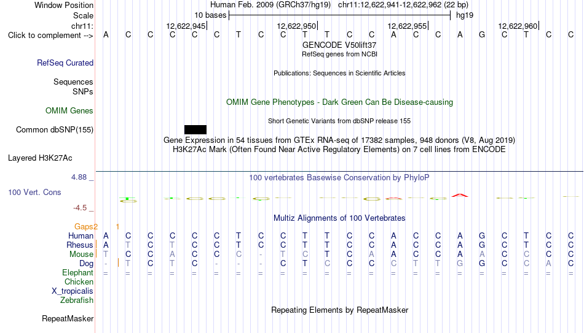
Task: Select the Zebrafish species row label
Action: click(77, 300)
